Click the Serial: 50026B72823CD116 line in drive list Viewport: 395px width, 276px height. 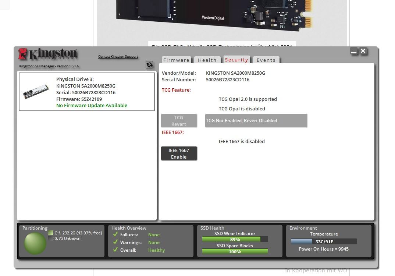86,92
